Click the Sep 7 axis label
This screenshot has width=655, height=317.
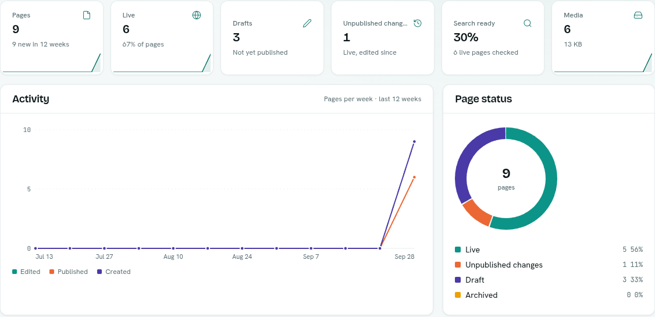point(311,257)
